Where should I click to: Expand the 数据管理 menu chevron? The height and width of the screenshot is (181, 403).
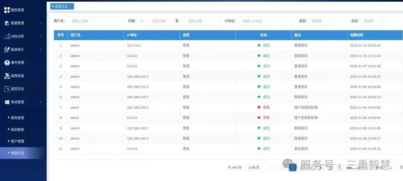coord(40,23)
